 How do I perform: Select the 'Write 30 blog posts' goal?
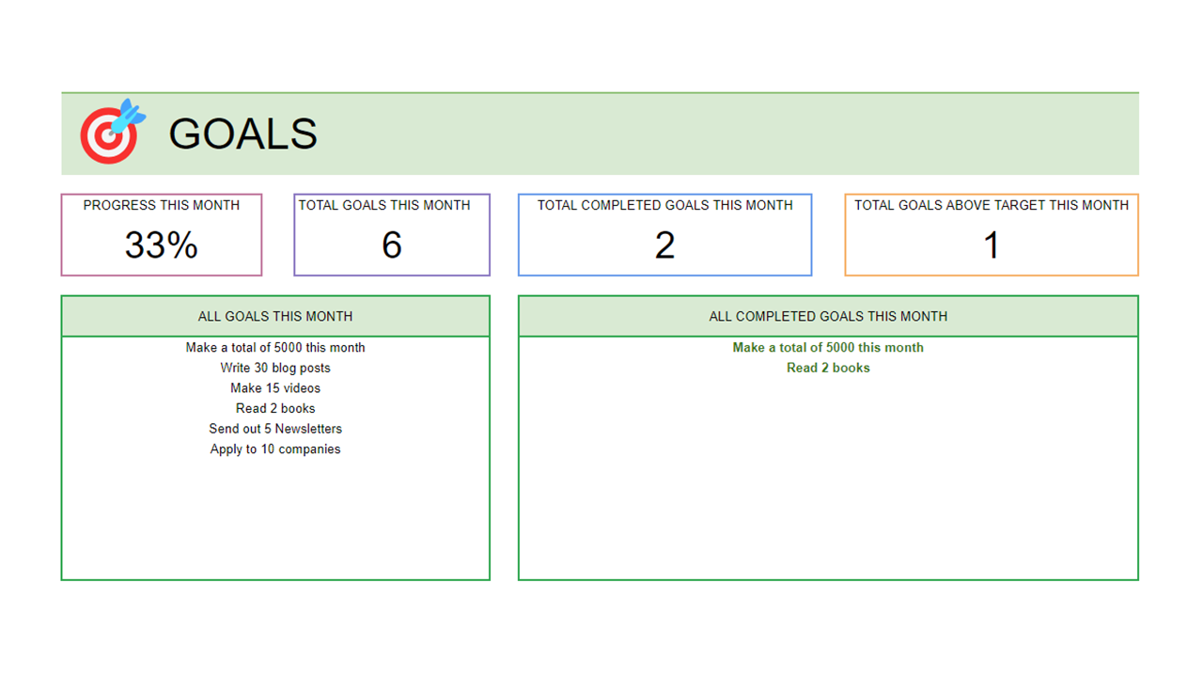(275, 368)
